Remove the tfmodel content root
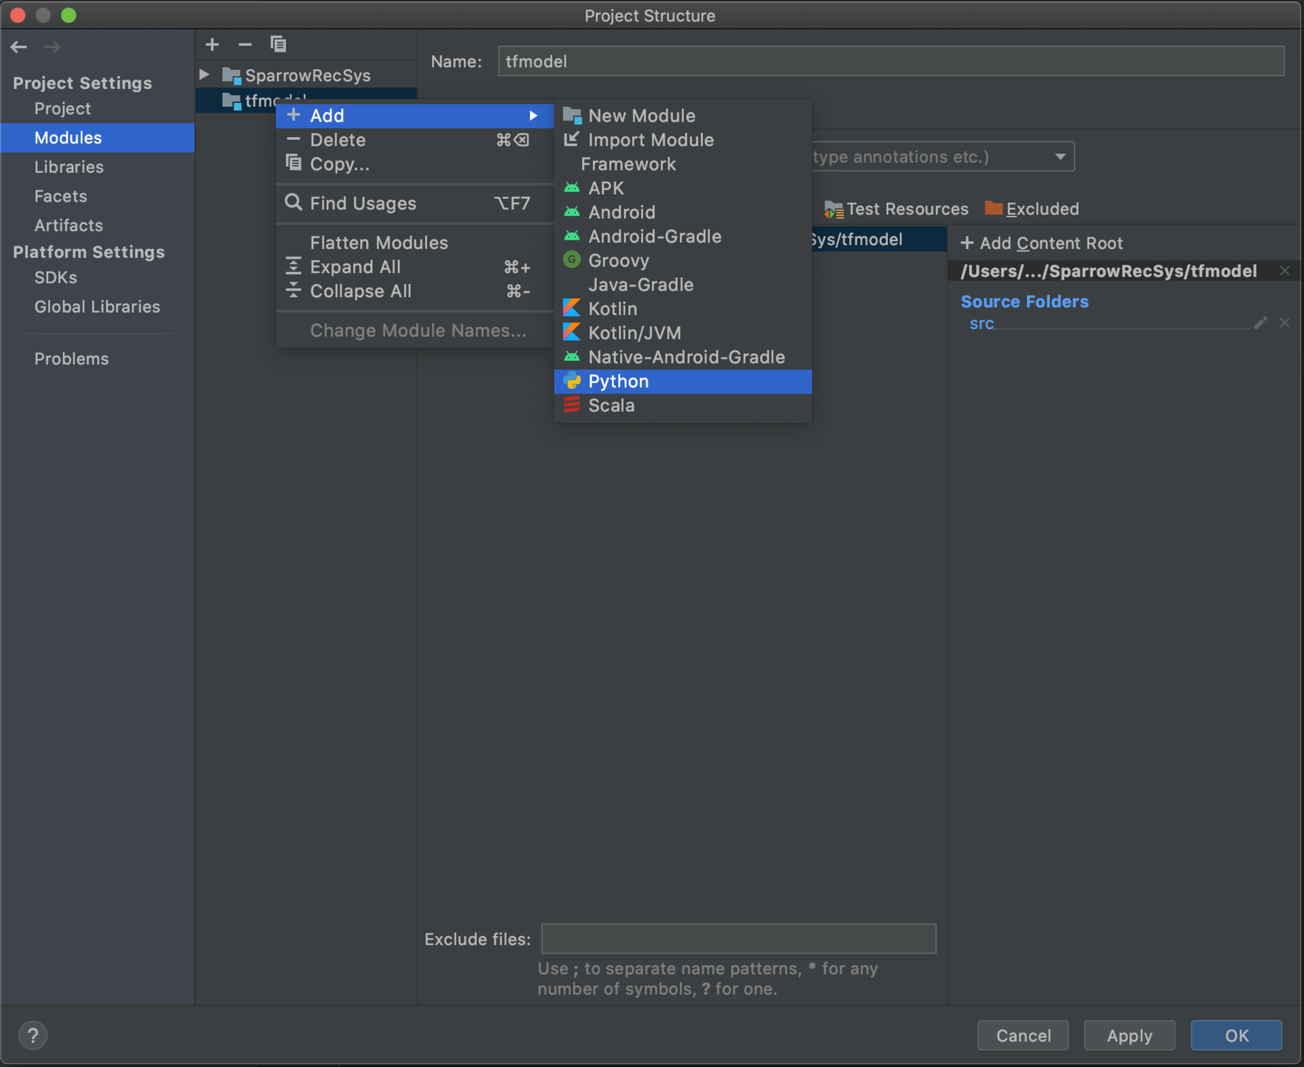This screenshot has height=1067, width=1304. click(1284, 271)
